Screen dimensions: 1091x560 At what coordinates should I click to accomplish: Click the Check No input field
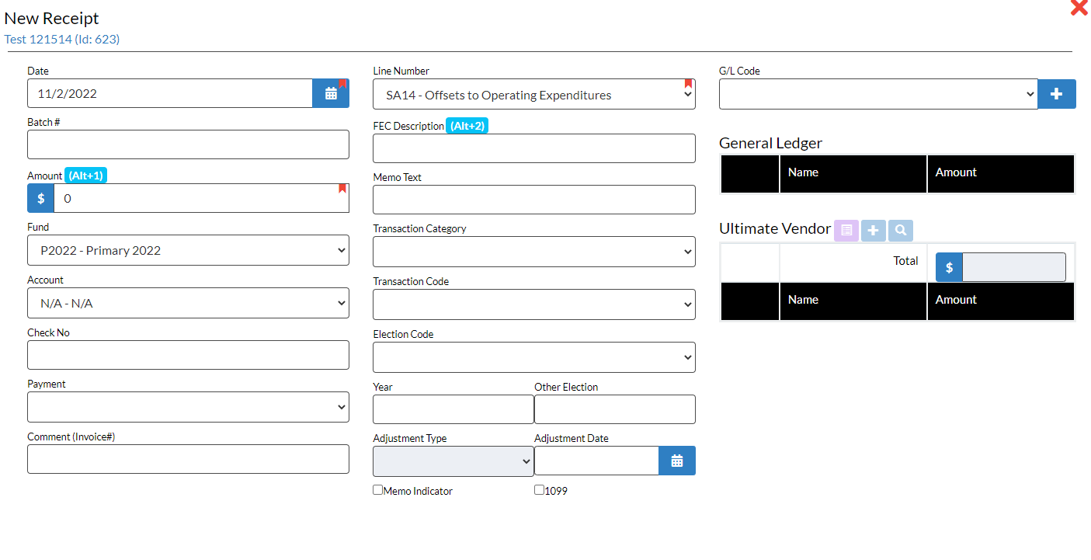188,355
